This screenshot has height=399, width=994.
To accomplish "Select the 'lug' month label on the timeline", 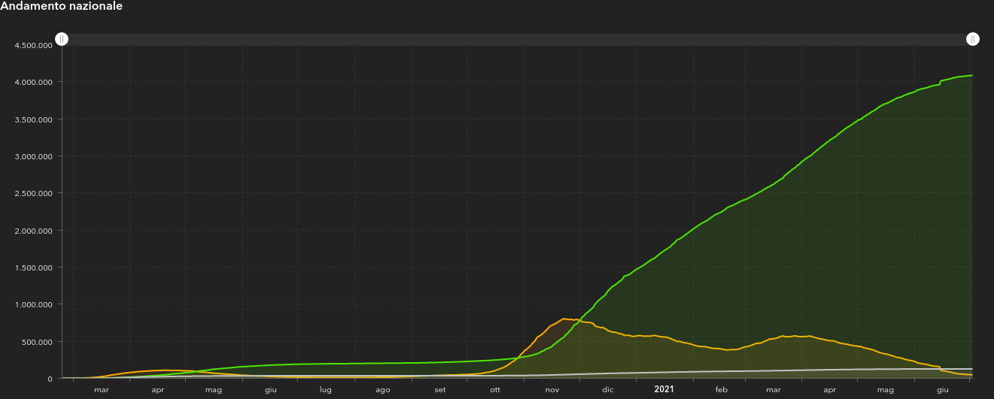I will click(326, 390).
